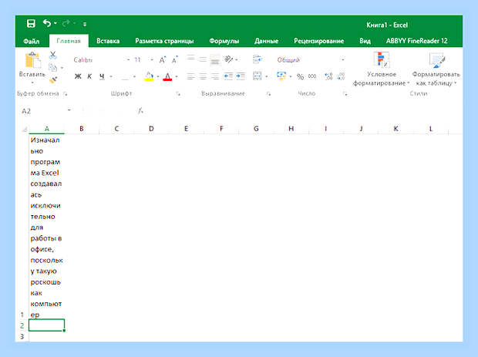This screenshot has width=478, height=357.
Task: Cut selection with the scissors icon
Action: tap(53, 56)
